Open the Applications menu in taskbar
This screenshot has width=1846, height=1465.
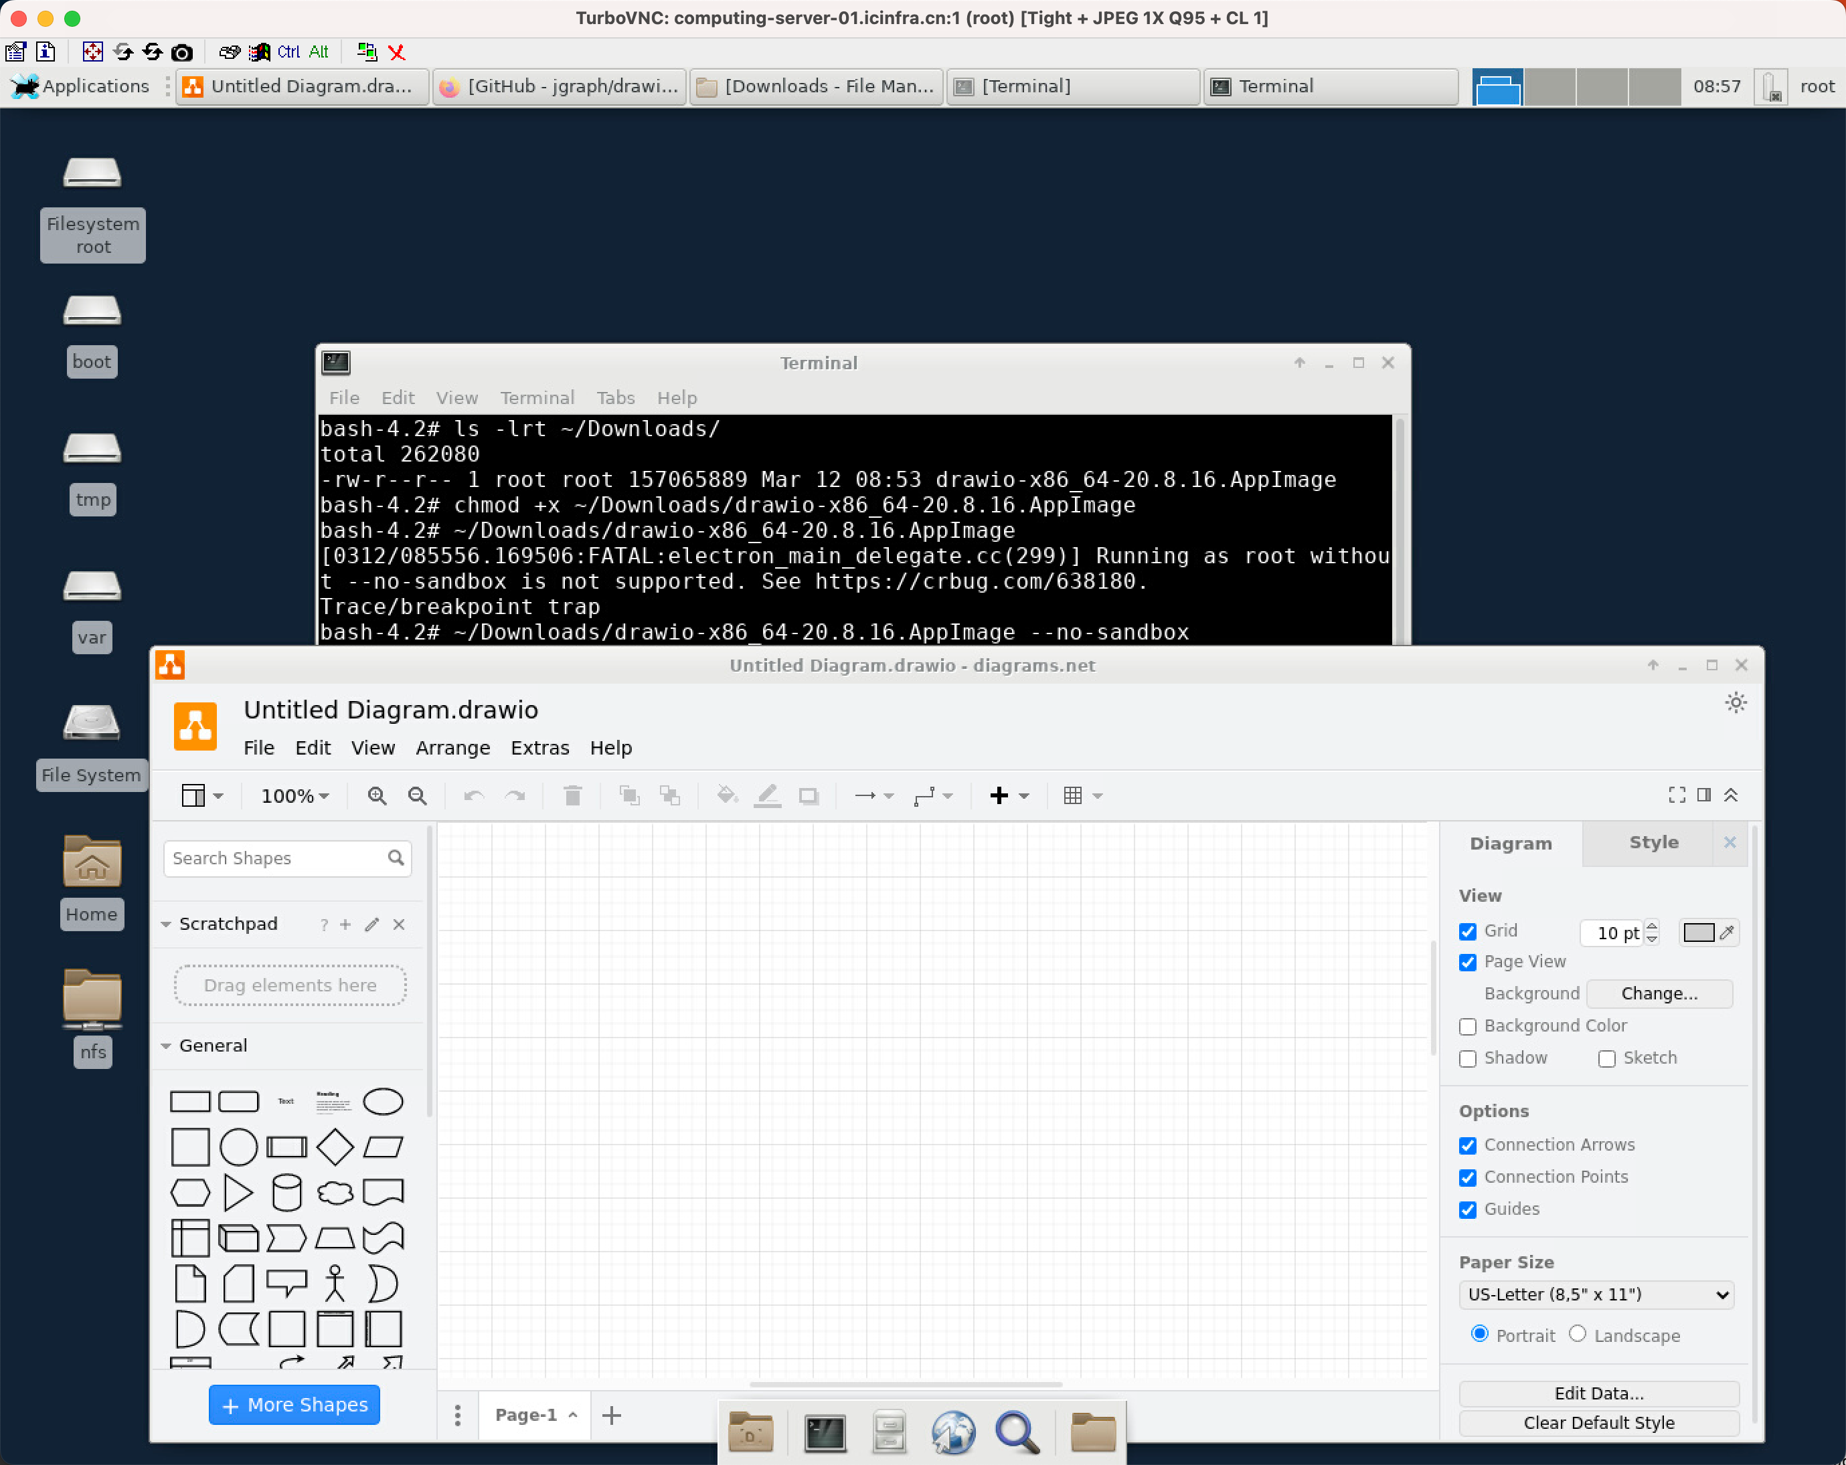(82, 86)
